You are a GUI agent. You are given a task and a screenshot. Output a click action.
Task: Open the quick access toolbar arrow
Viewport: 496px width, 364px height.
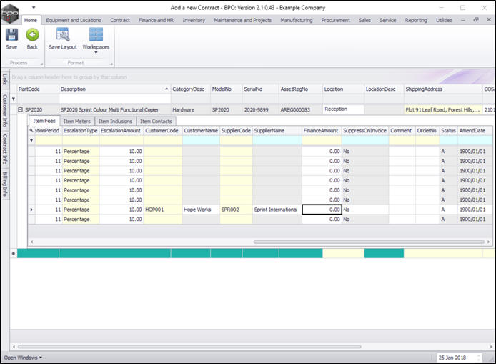34,7
